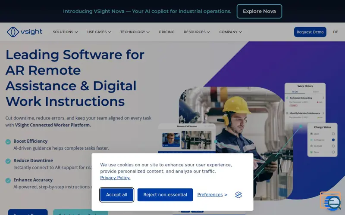The height and width of the screenshot is (215, 345).
Task: Click the 'Enhance Accuracy' heading
Action: point(33,180)
